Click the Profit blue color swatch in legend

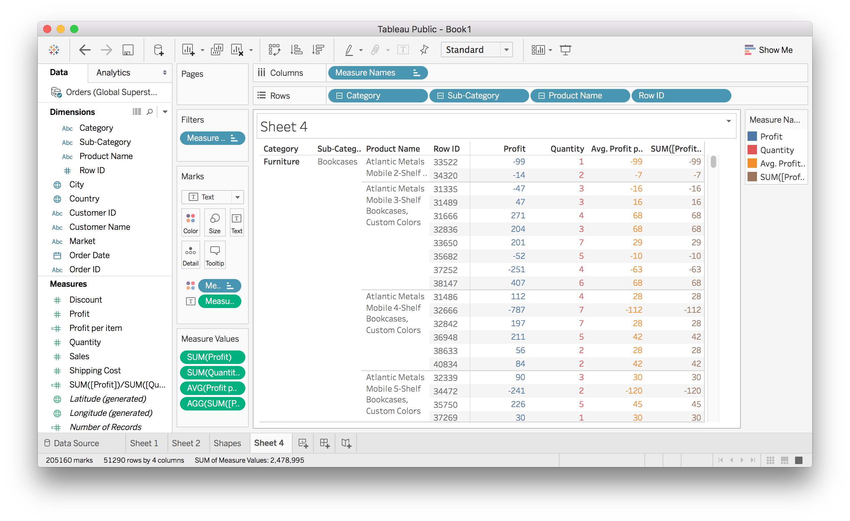coord(752,136)
